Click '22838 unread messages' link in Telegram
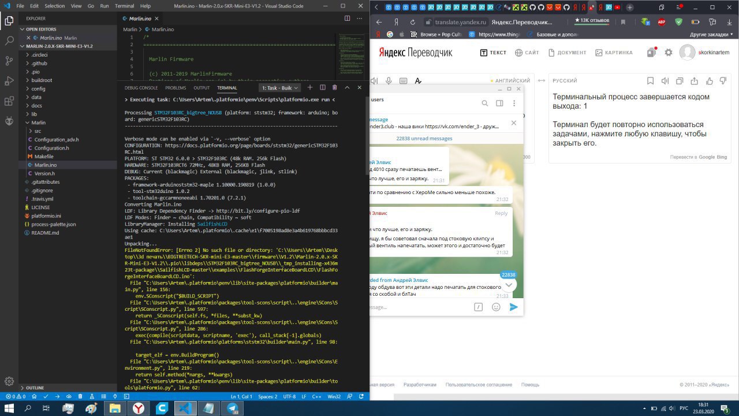 click(x=424, y=139)
